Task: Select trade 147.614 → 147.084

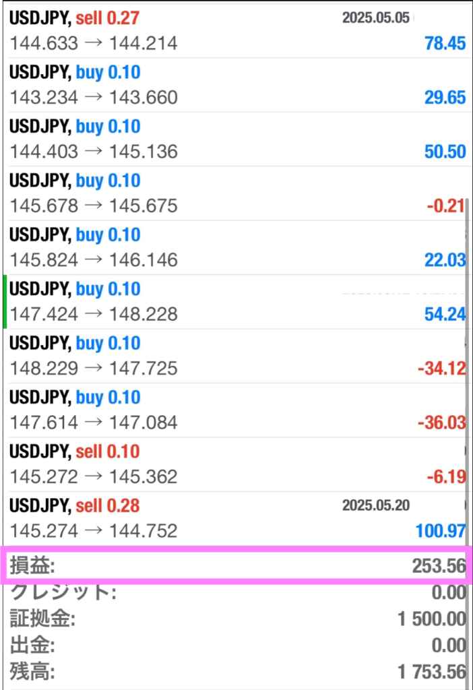Action: point(236,410)
